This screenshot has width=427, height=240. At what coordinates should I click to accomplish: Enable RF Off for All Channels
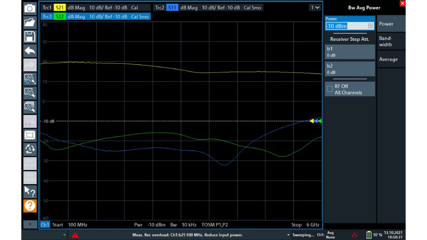349,88
